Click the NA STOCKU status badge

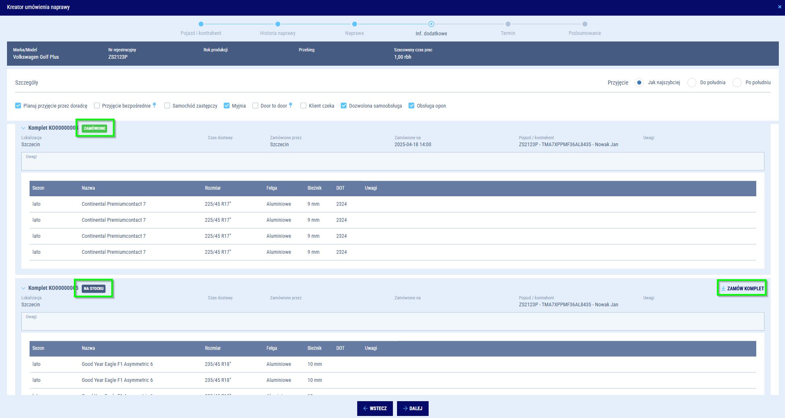[x=94, y=289]
